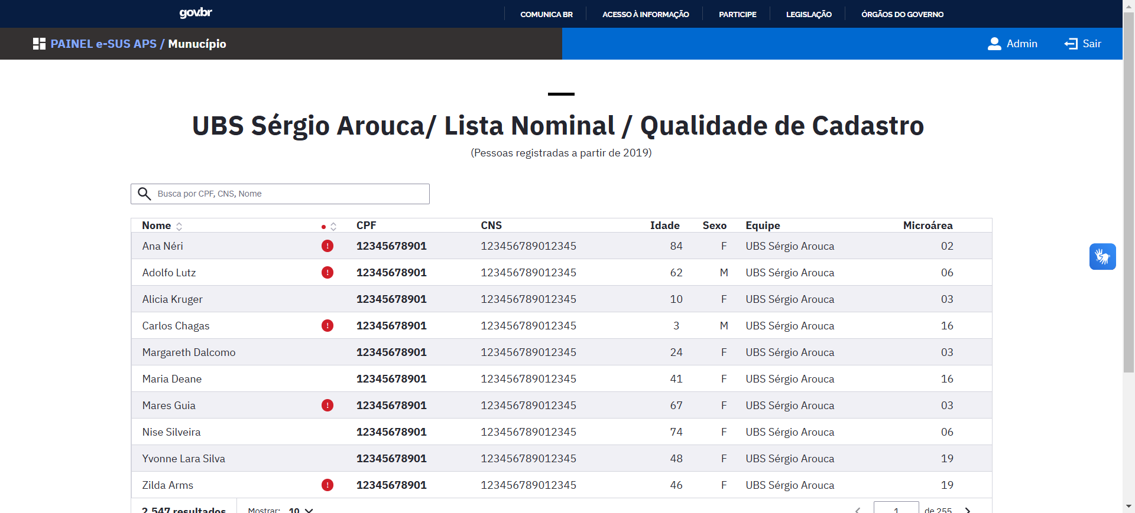Click the search magnifier icon
Image resolution: width=1135 pixels, height=513 pixels.
144,194
